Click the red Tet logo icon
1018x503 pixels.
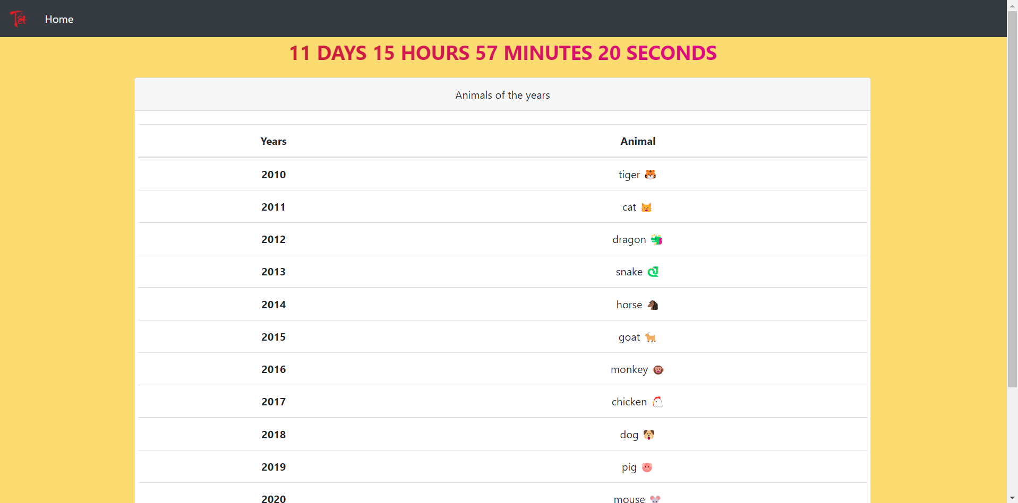click(18, 19)
